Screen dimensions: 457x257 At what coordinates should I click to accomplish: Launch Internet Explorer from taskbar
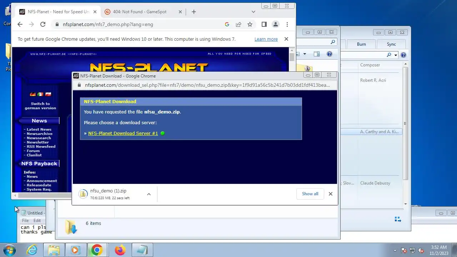pyautogui.click(x=32, y=250)
